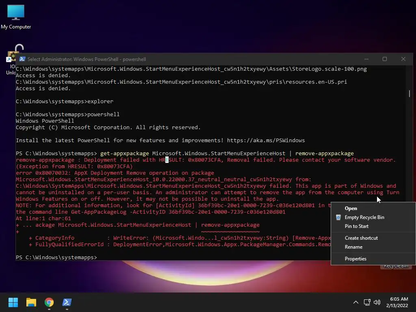Image resolution: width=416 pixels, height=312 pixels.
Task: Maximize the PowerShell window
Action: click(x=385, y=59)
